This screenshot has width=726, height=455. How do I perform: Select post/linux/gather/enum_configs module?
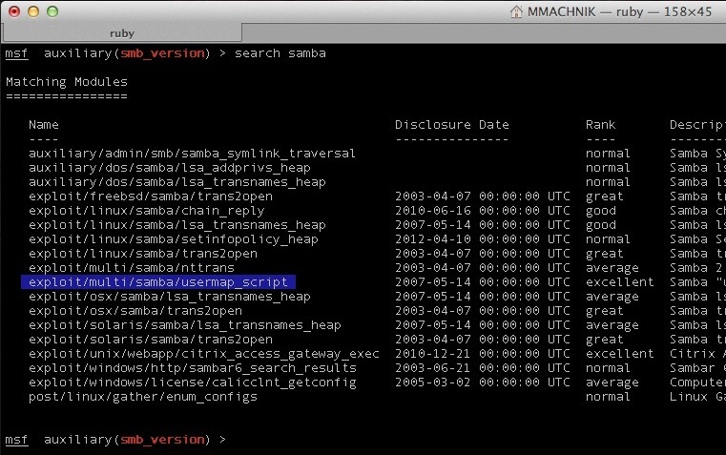point(142,397)
